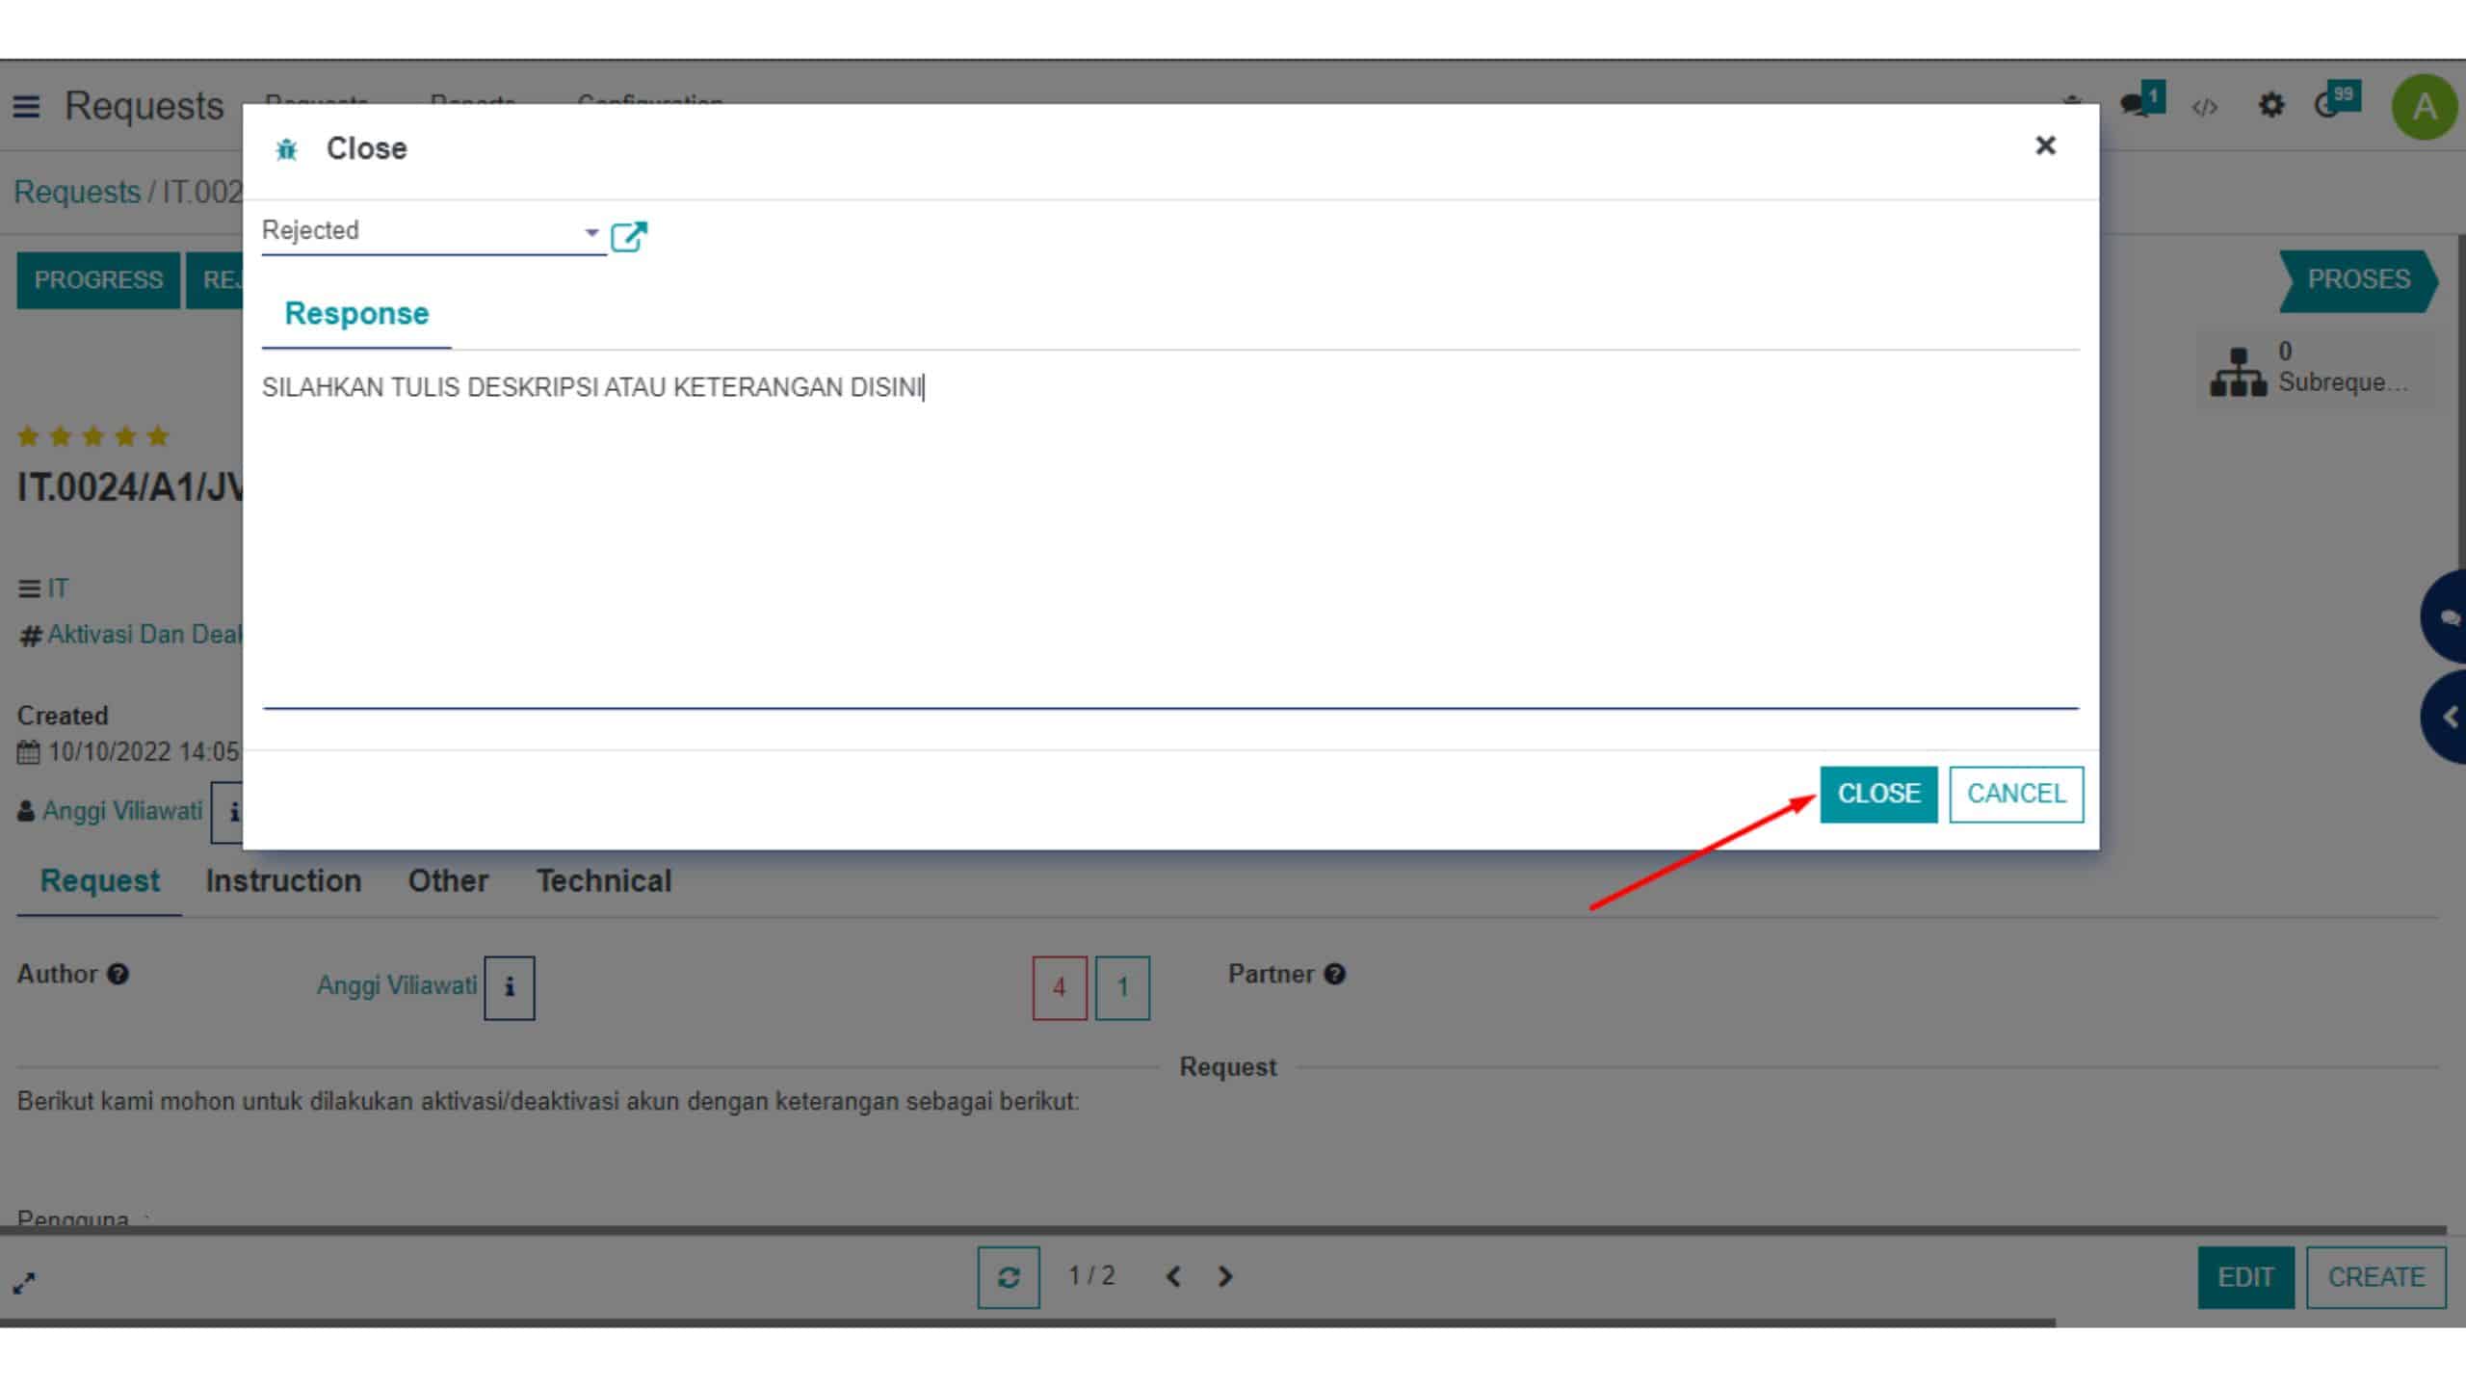The height and width of the screenshot is (1387, 2466).
Task: Click the fifth priority star
Action: click(158, 436)
